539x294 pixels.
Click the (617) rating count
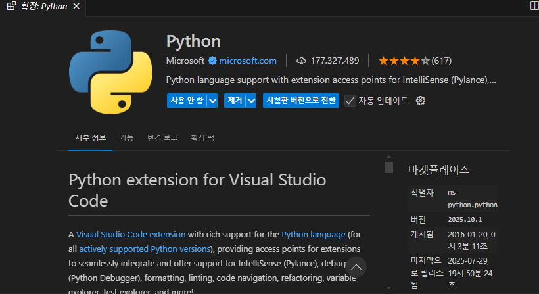coord(441,61)
